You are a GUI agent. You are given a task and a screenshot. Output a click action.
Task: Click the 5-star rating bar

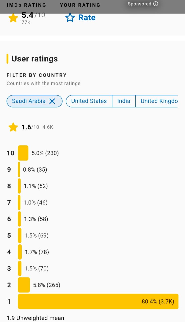20,235
